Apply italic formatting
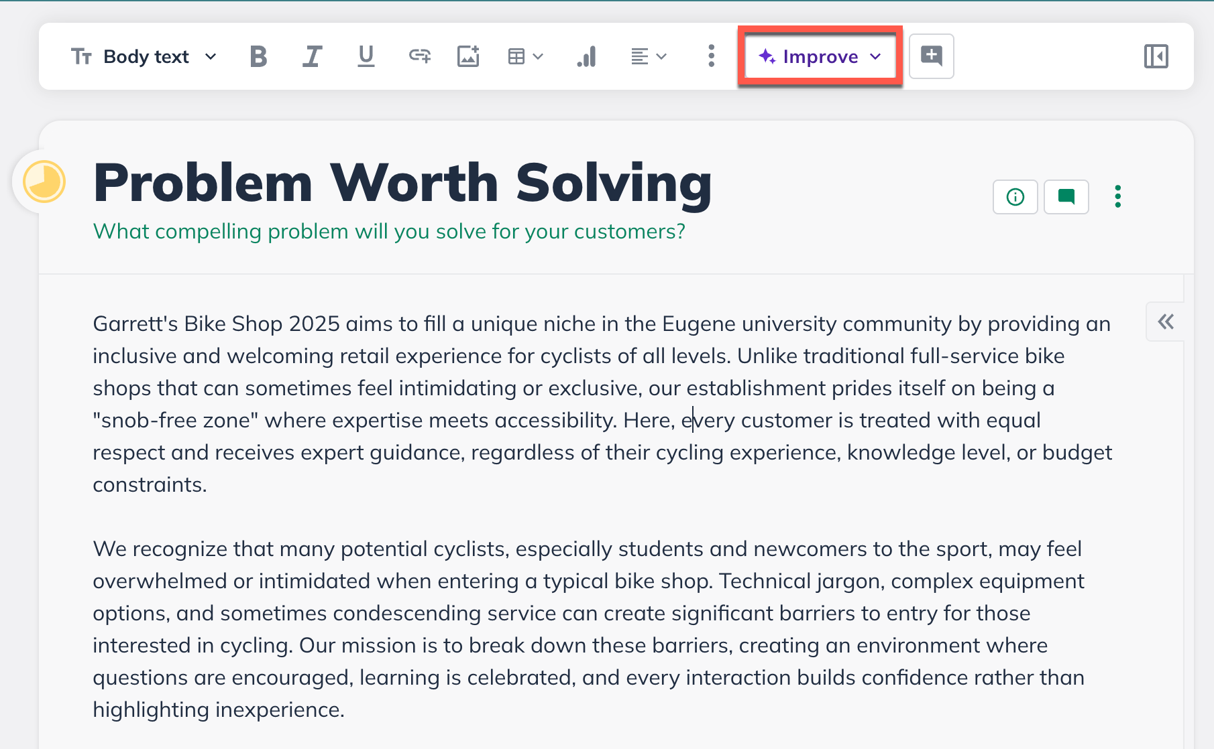1214x749 pixels. point(311,56)
